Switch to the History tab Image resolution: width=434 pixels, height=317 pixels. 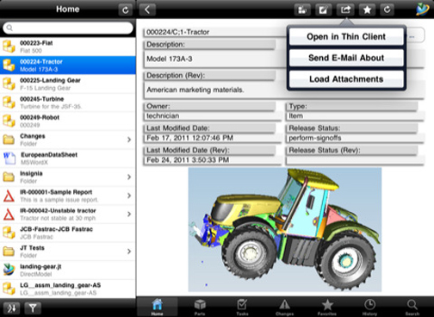click(369, 307)
